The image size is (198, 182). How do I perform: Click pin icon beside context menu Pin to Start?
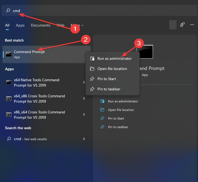(92, 79)
